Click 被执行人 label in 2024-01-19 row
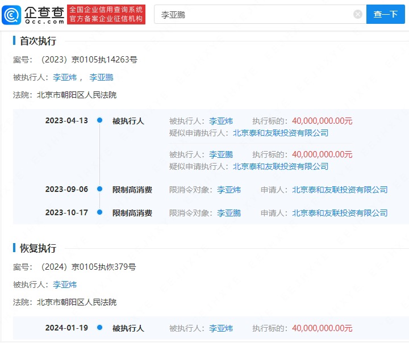409x343 pixels. pyautogui.click(x=128, y=328)
